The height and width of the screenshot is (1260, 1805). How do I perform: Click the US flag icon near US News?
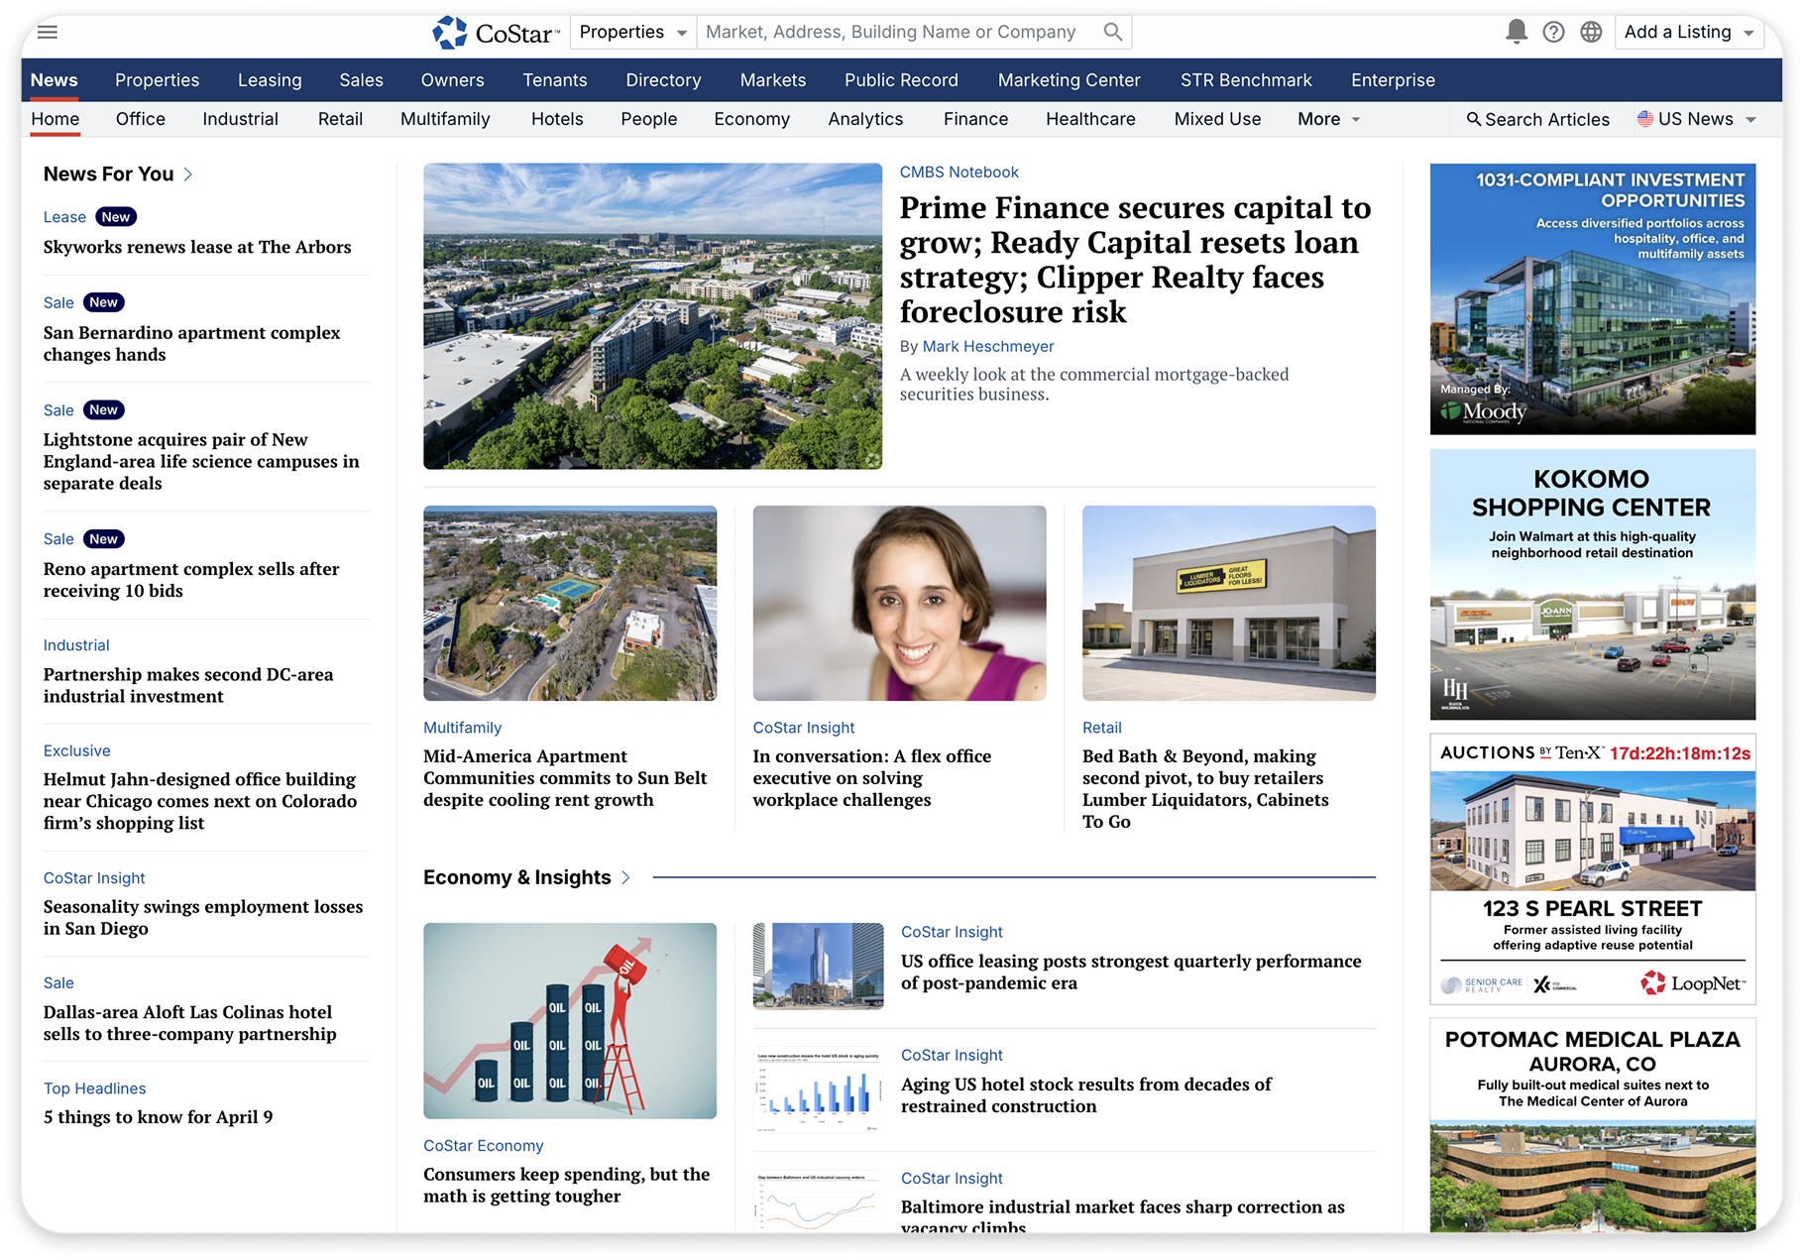[1645, 118]
